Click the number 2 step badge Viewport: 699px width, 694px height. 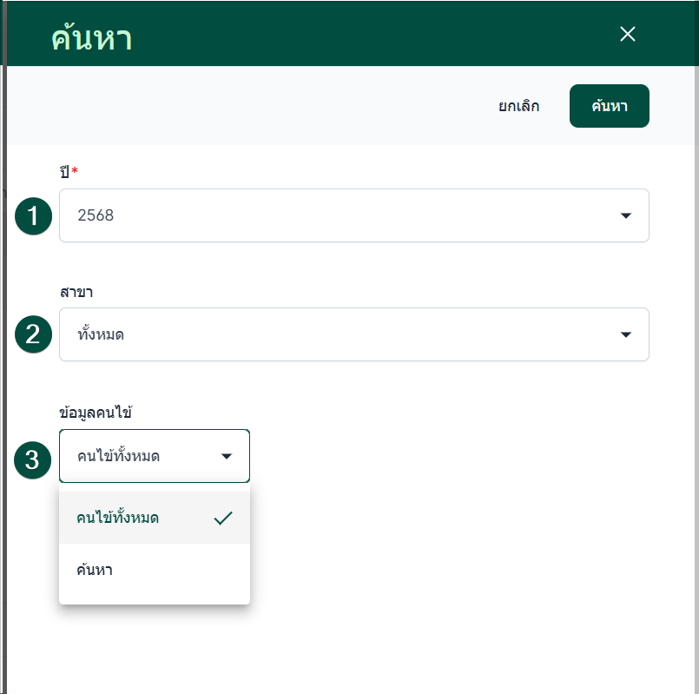(x=33, y=334)
